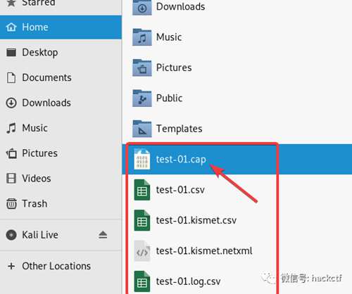Click the plus icon beside Other Locations
The image size is (352, 294).
click(x=11, y=266)
